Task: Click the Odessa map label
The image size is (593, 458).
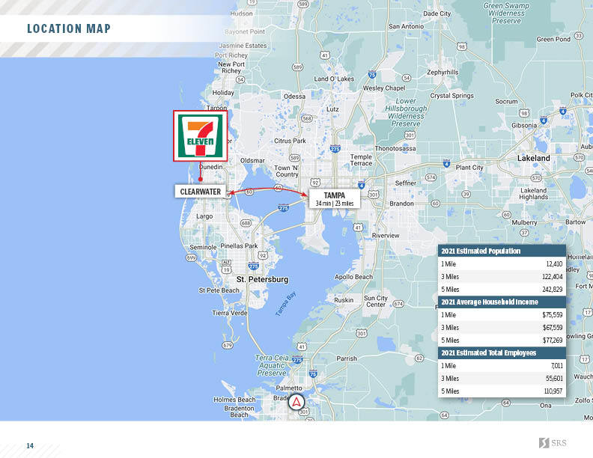Action: [294, 97]
